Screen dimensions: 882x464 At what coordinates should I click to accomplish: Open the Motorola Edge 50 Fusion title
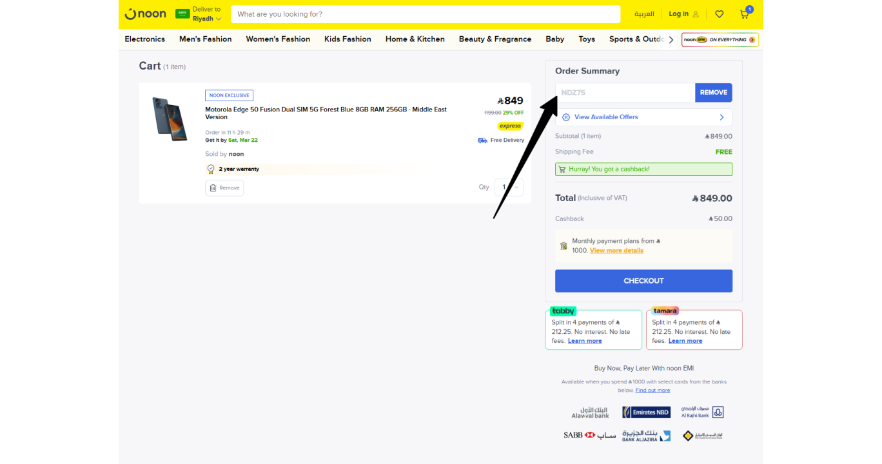coord(326,113)
